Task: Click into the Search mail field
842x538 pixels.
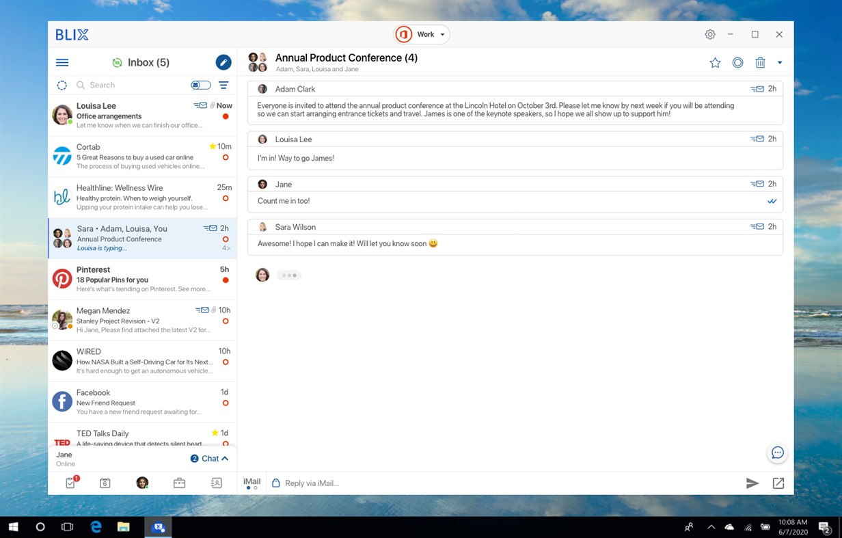Action: coord(130,85)
